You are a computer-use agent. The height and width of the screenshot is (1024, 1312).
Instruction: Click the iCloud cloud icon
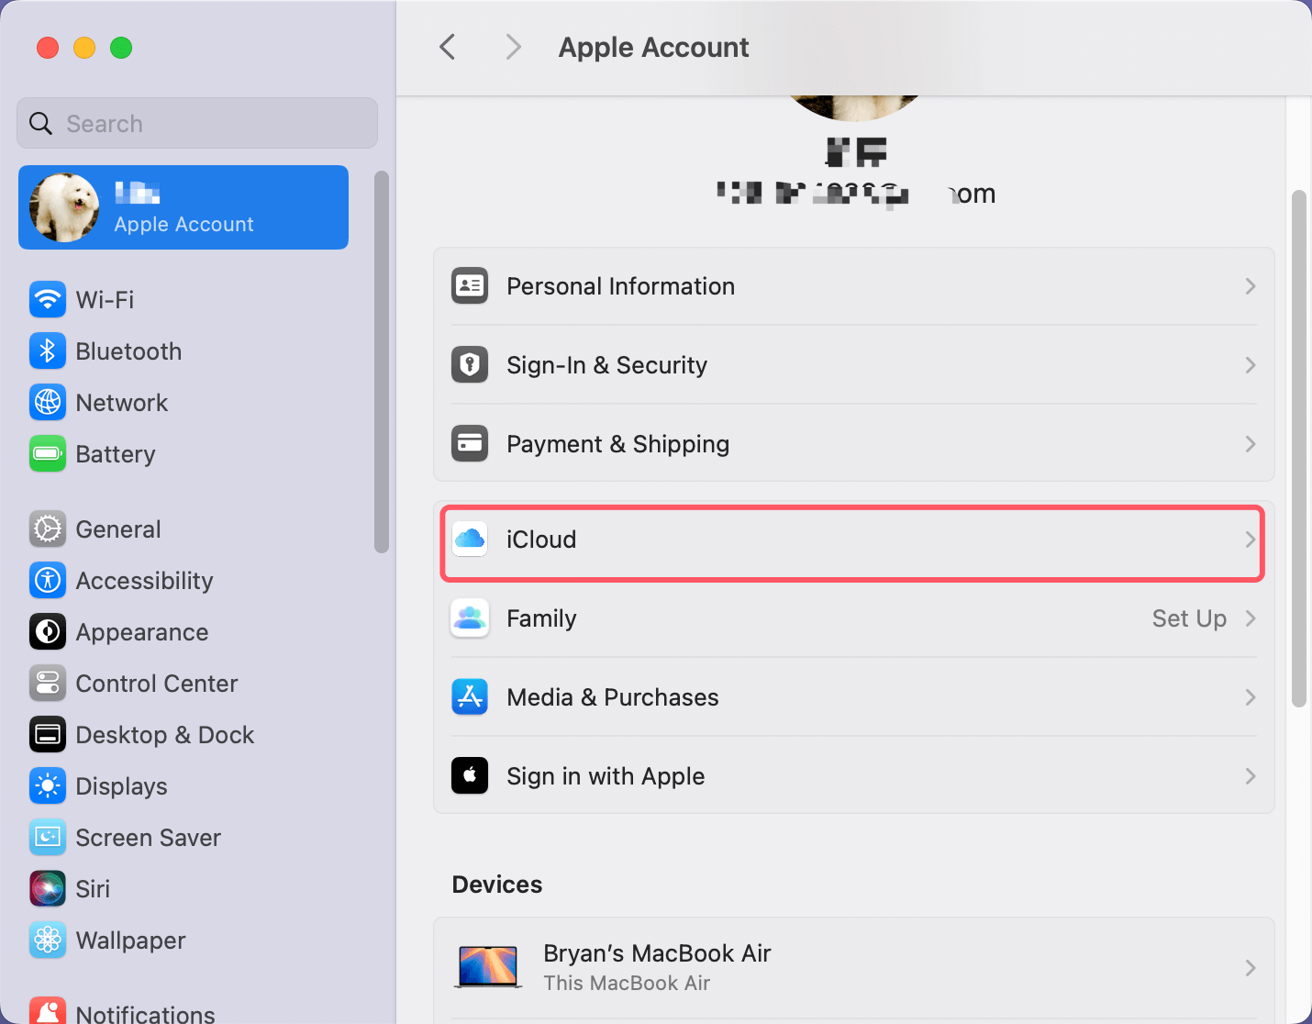click(x=470, y=540)
